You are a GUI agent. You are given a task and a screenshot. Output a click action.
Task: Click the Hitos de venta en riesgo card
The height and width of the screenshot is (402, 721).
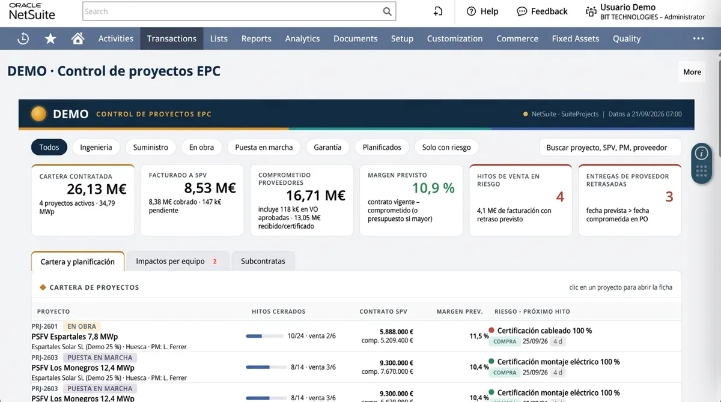[x=521, y=200]
